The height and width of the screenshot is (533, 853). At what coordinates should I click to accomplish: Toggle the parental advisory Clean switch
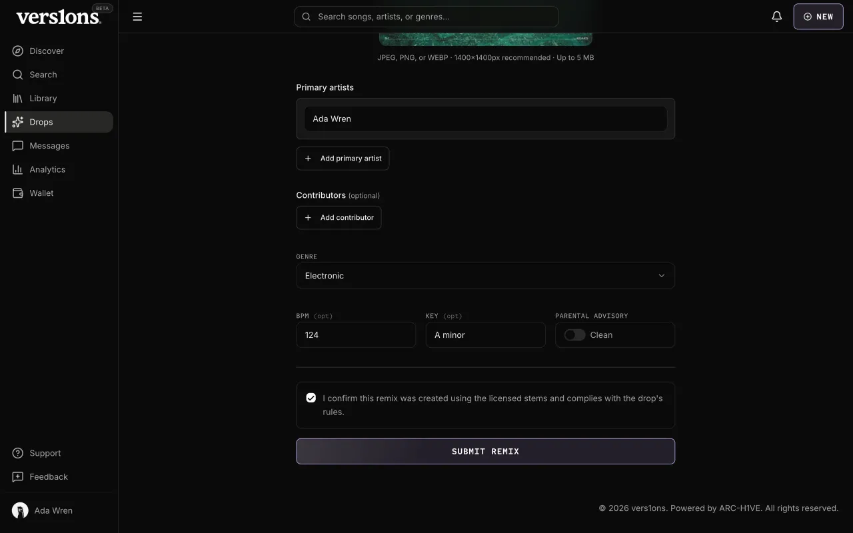pyautogui.click(x=574, y=335)
